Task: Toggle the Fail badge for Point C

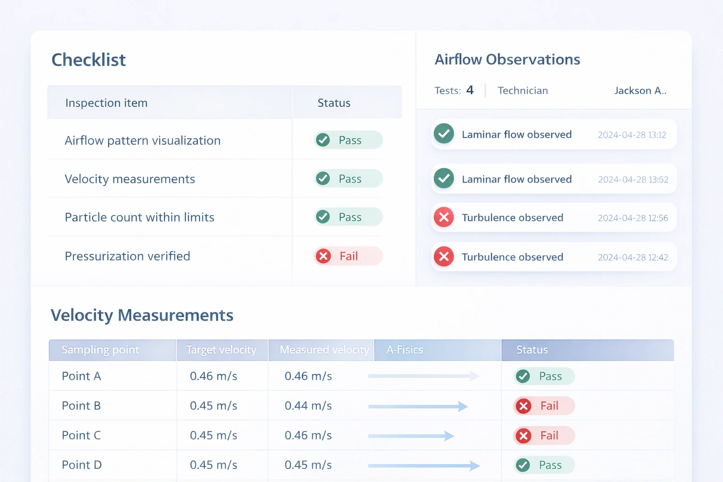Action: click(x=543, y=435)
